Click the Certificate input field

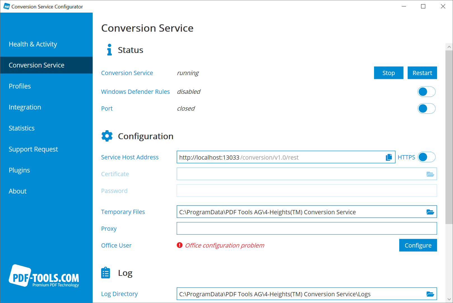(307, 174)
